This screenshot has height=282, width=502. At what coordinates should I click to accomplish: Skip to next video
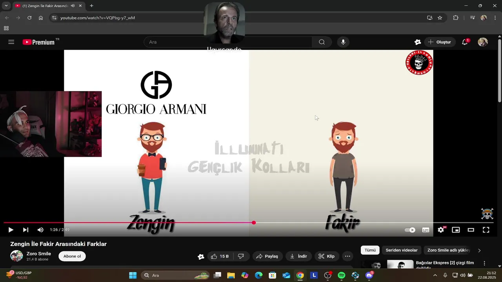click(x=25, y=230)
